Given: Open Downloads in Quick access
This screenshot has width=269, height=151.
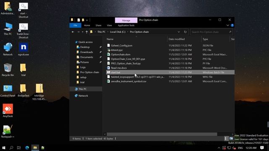Looking at the screenshot, I should click(x=87, y=52).
